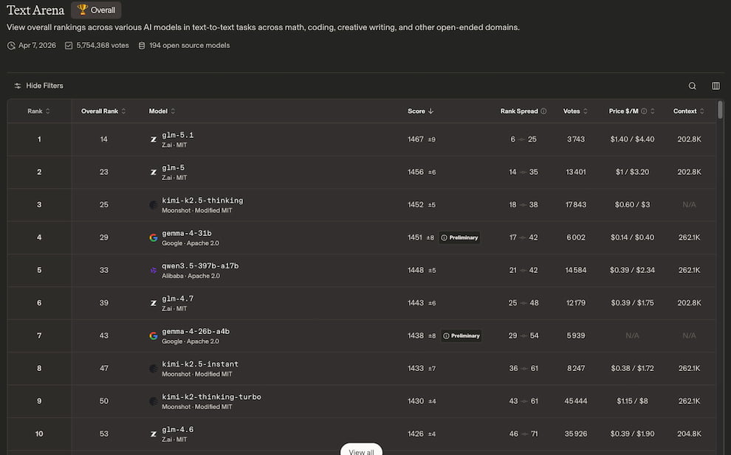Click the Preliminary info badge for gemma-4-31b
This screenshot has height=455, width=731.
[460, 237]
